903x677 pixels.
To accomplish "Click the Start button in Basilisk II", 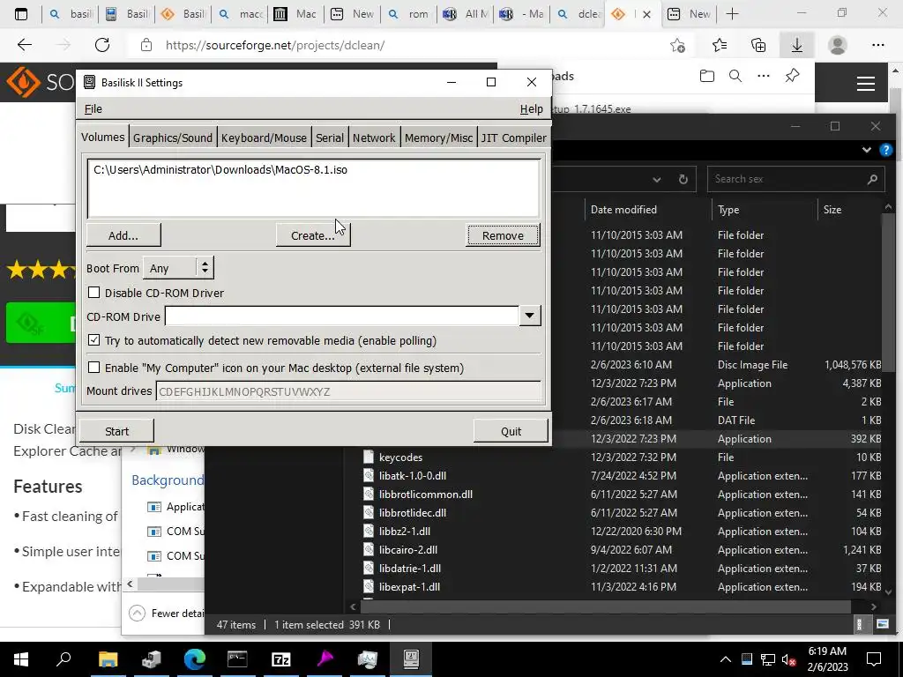I will [x=116, y=431].
